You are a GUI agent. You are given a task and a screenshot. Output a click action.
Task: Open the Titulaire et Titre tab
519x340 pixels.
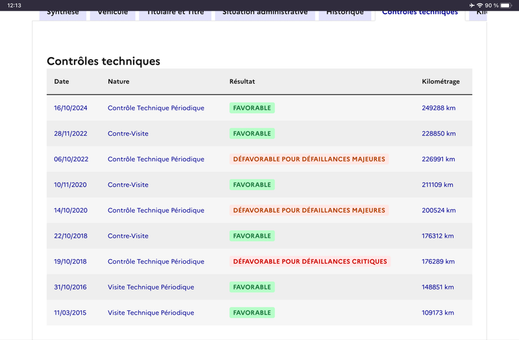tap(175, 16)
